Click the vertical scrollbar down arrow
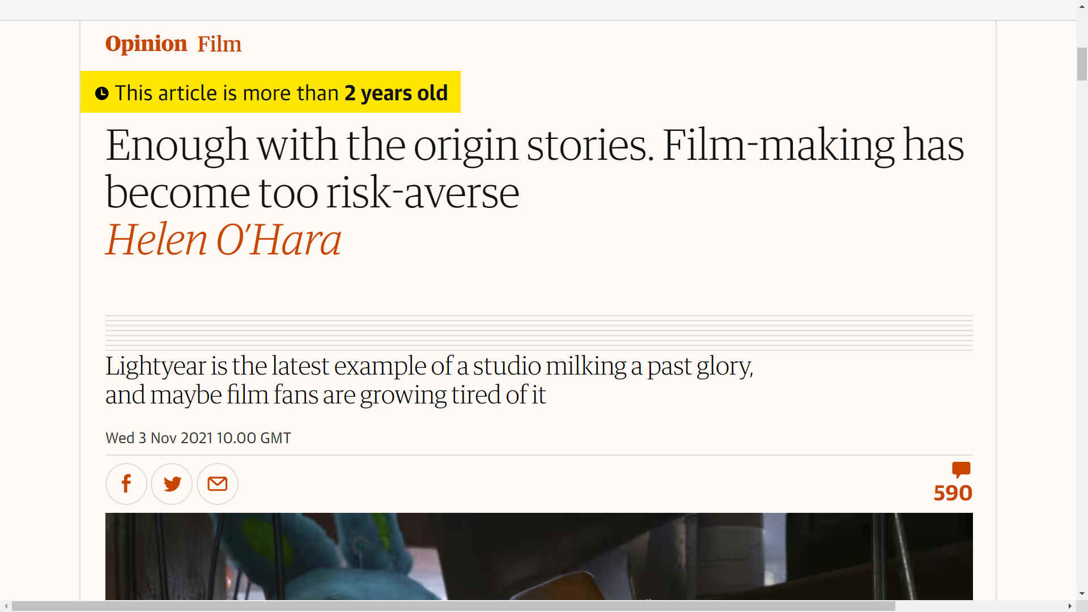The height and width of the screenshot is (612, 1088). 1082,594
